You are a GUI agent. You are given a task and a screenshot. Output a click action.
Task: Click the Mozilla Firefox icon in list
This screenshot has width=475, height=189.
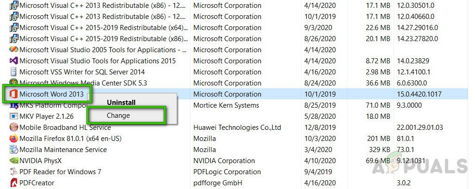pos(13,139)
